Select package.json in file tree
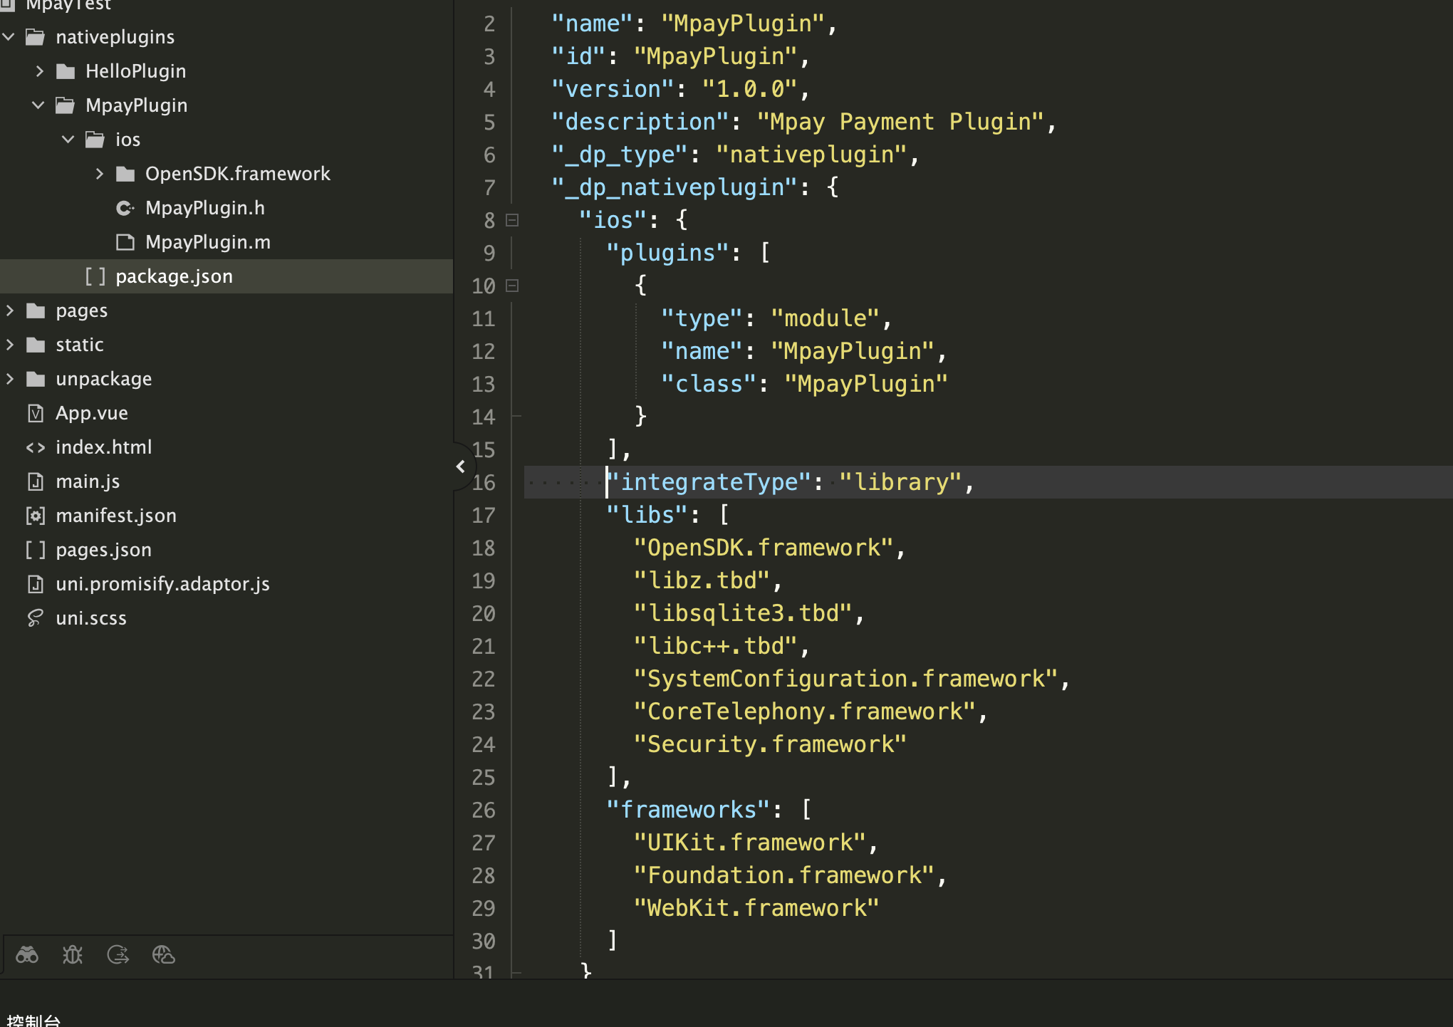This screenshot has height=1027, width=1453. coord(174,276)
